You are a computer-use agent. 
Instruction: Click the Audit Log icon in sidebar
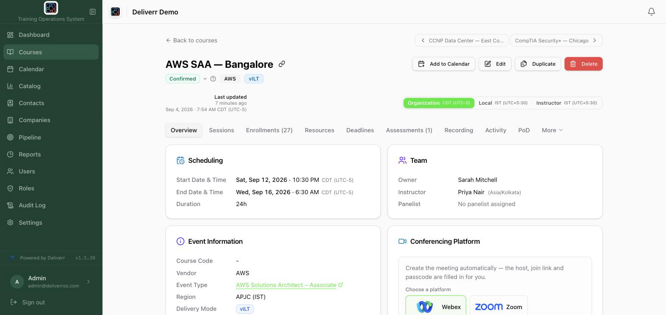point(10,205)
